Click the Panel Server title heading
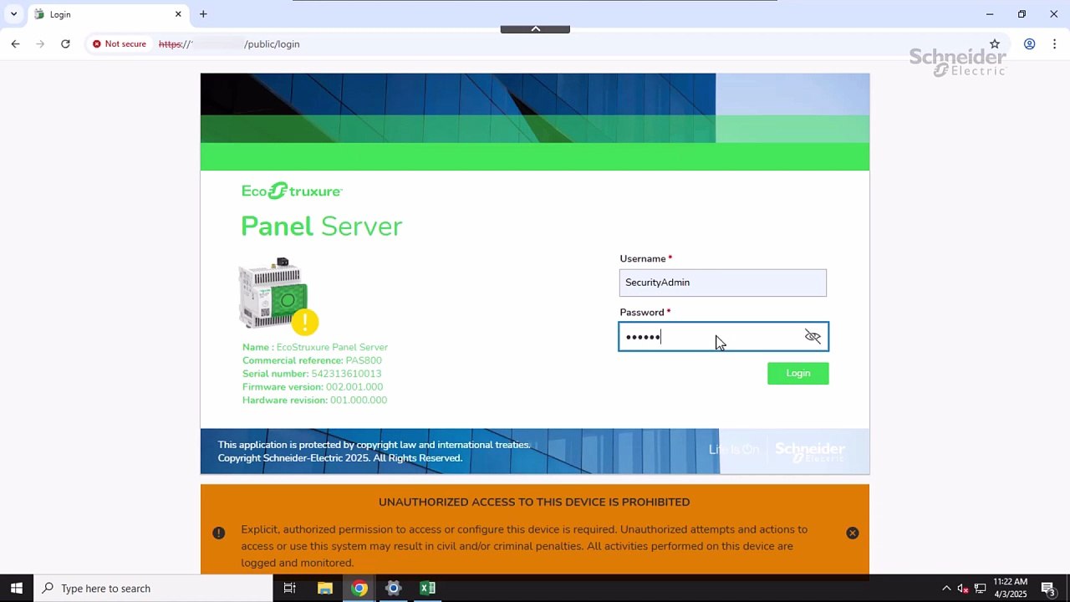The image size is (1070, 602). click(322, 226)
